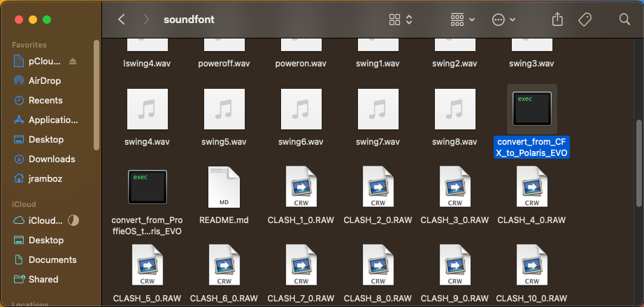The width and height of the screenshot is (644, 307).
Task: Open the group-by options dropdown
Action: click(463, 20)
